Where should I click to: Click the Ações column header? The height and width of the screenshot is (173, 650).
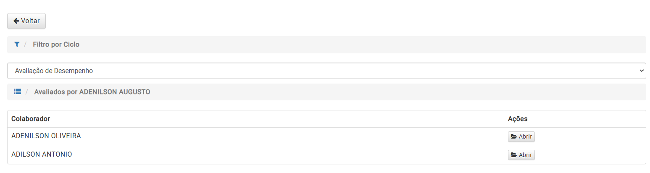coord(518,119)
